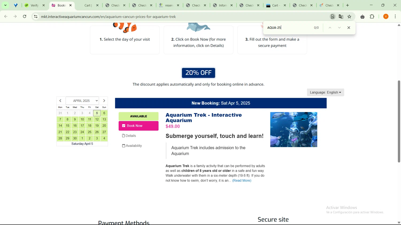Open the Extensions puzzle icon

tap(372, 17)
